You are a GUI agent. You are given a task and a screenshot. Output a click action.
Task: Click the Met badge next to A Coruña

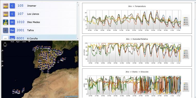point(12,38)
